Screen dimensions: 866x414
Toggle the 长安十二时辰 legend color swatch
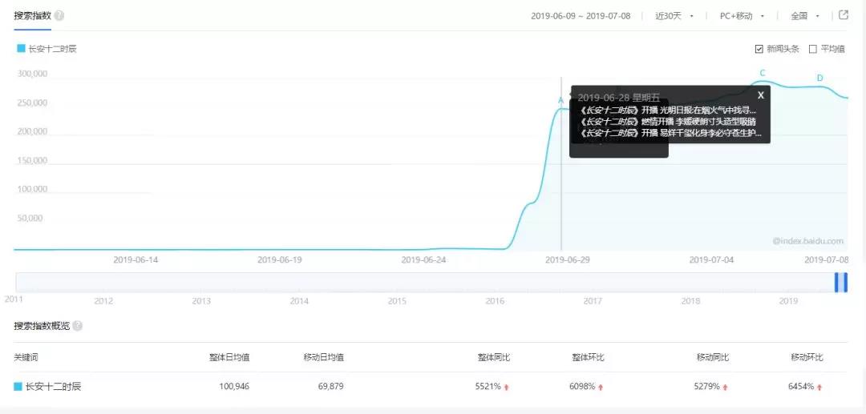pos(21,49)
